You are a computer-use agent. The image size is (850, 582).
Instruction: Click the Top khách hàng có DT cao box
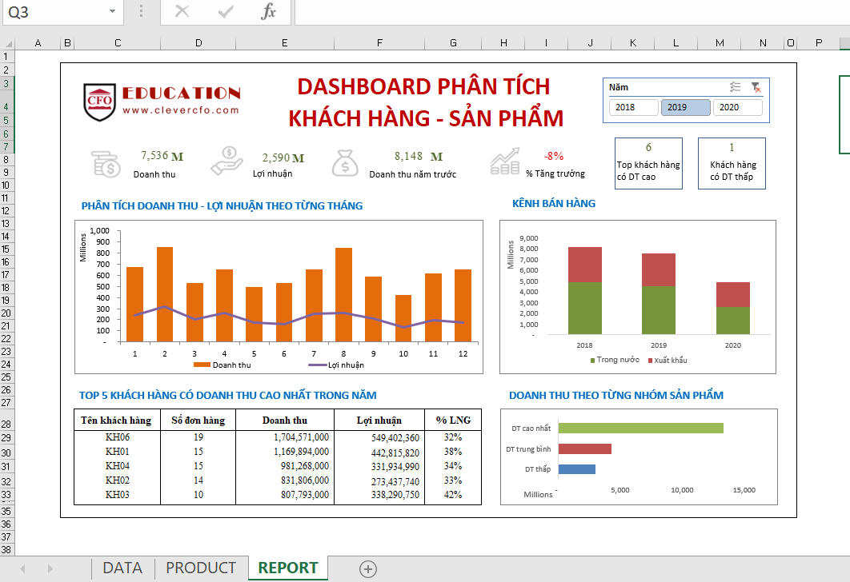point(648,163)
